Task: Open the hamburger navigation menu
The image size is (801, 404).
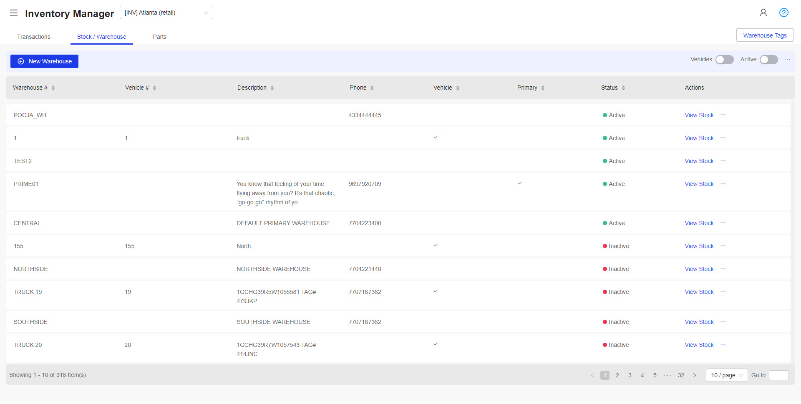Action: click(x=14, y=13)
